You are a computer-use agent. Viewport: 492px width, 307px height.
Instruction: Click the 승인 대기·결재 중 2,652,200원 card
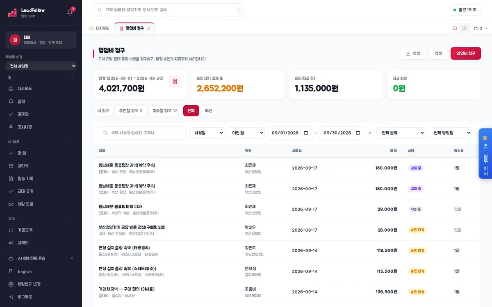pyautogui.click(x=238, y=85)
